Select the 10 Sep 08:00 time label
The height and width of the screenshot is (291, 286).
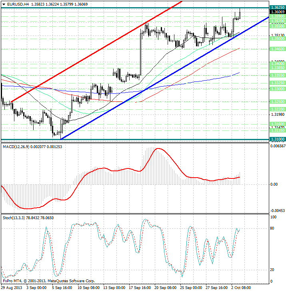pos(88,288)
